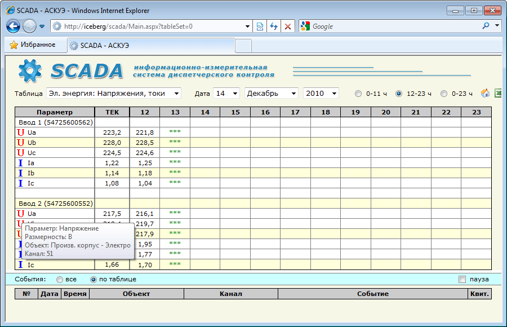
Task: Stop loading with the red X icon
Action: pos(287,26)
